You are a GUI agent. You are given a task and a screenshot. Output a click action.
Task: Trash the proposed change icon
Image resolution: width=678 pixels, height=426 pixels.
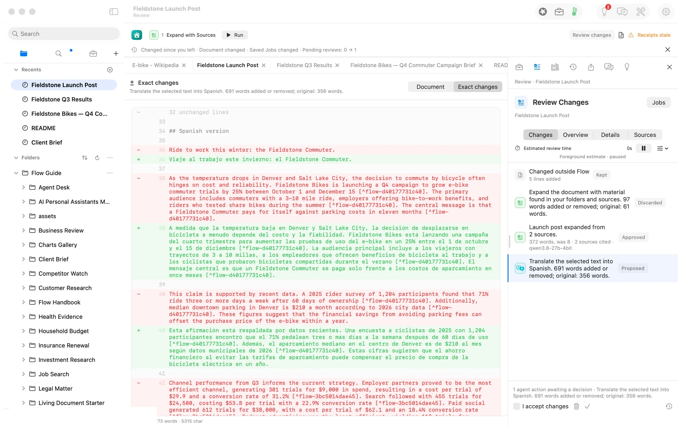point(577,406)
